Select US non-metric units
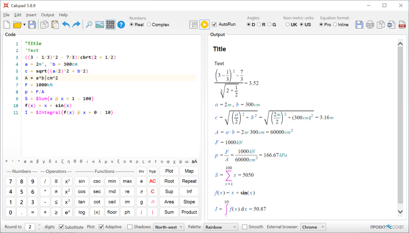The image size is (409, 233). pyautogui.click(x=301, y=24)
